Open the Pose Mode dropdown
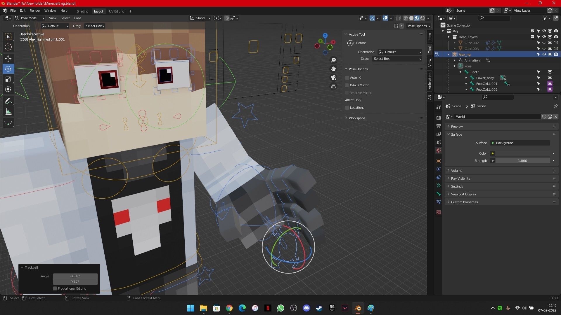Viewport: 561px width, 315px height. (x=30, y=18)
